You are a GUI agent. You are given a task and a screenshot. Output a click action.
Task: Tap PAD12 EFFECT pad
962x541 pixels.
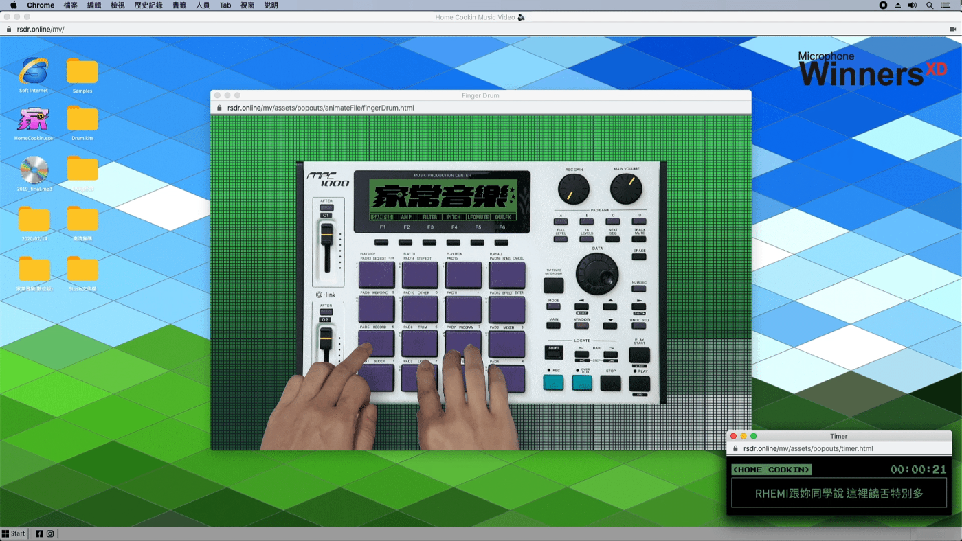(x=507, y=310)
